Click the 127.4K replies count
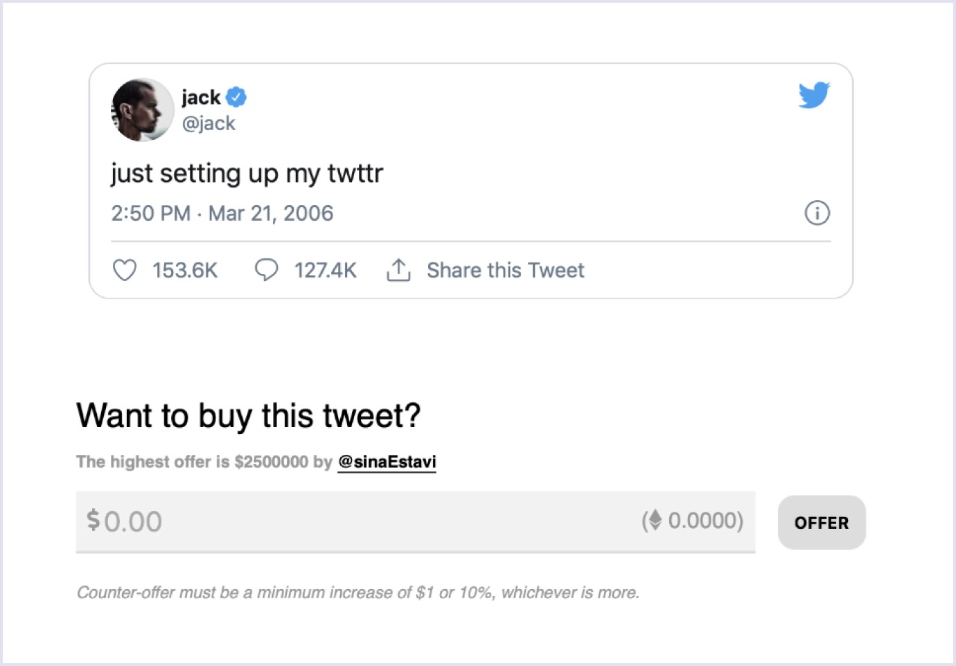This screenshot has height=666, width=956. 326,270
